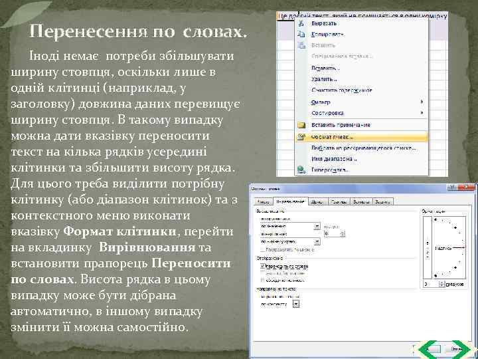The image size is (478, 359).
Task: Toggle the Распределять по ширине checkbox
Action: point(263,250)
